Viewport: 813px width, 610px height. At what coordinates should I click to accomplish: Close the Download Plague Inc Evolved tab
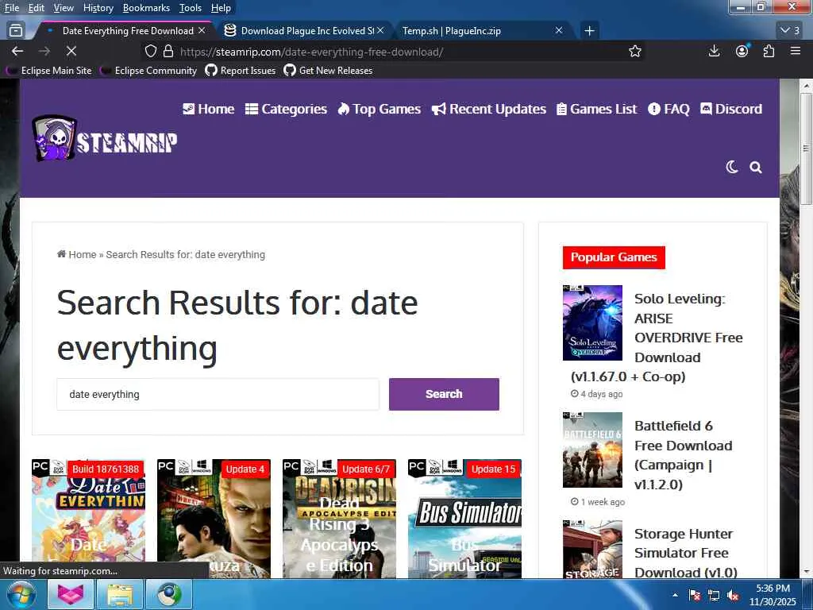[380, 31]
